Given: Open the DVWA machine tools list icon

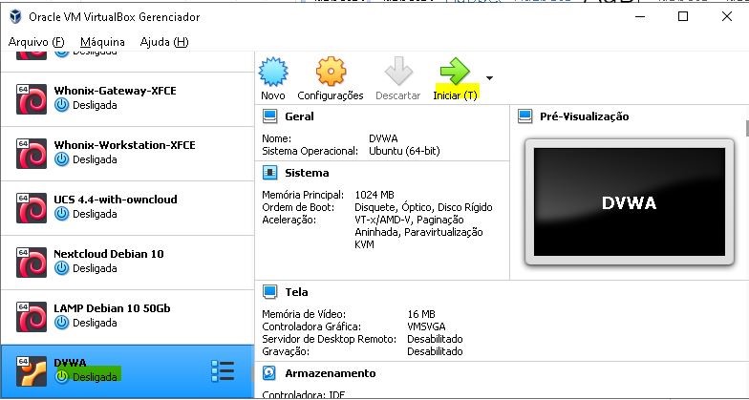Looking at the screenshot, I should pyautogui.click(x=222, y=370).
